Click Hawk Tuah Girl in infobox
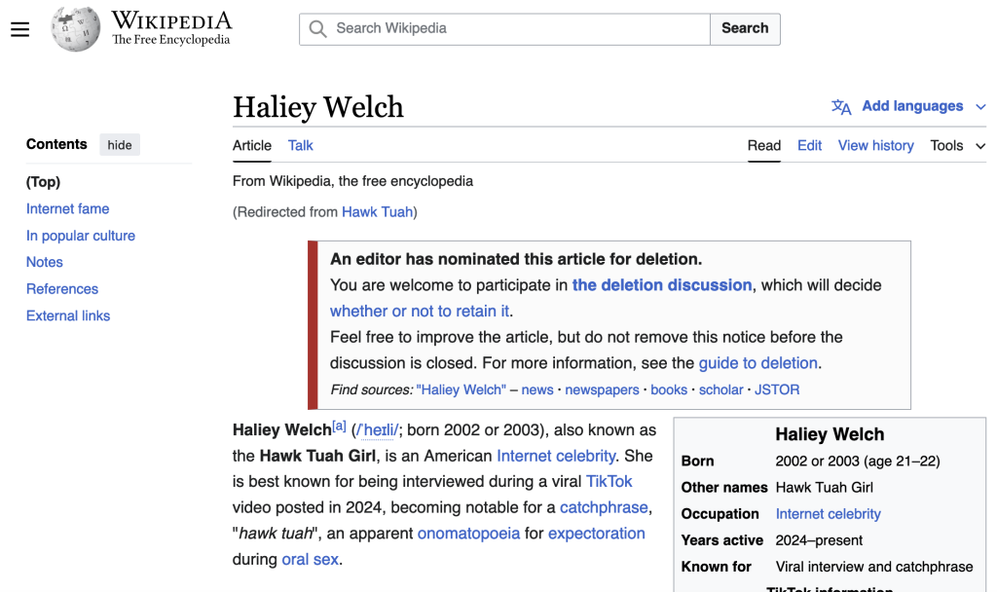This screenshot has width=997, height=592. (824, 488)
